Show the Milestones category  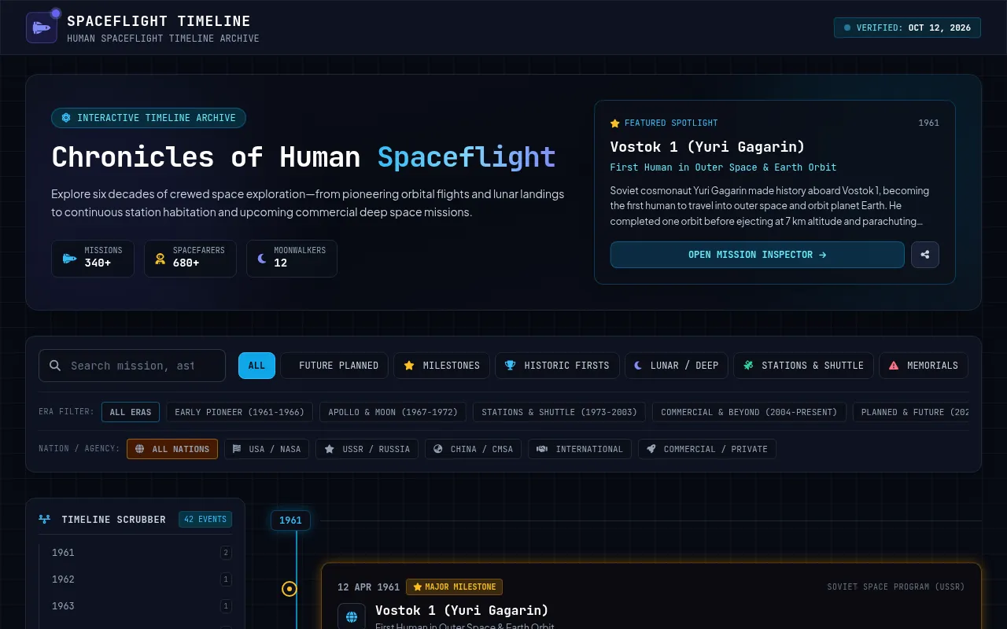441,366
